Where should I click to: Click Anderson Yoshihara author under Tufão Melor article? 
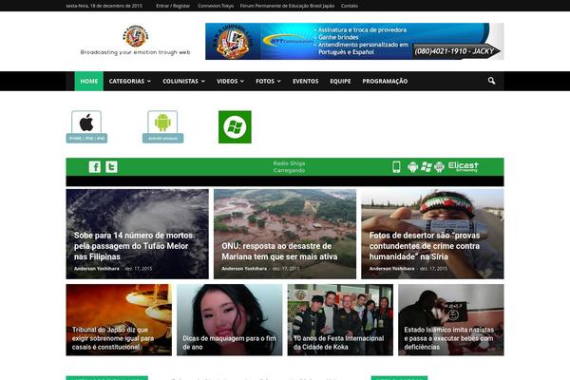tap(97, 269)
